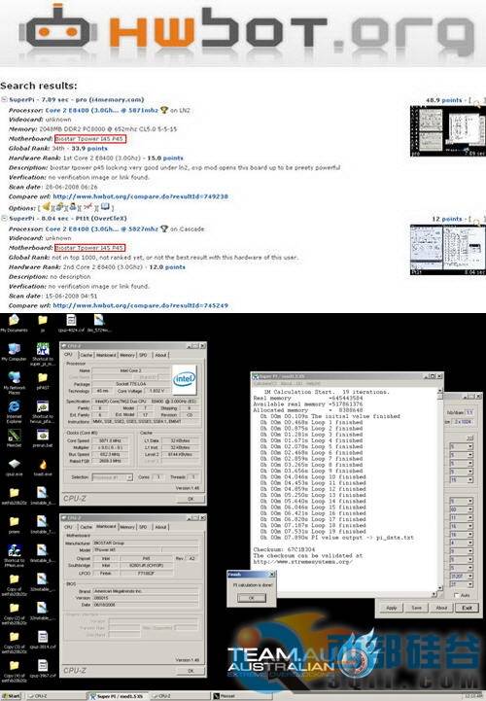The height and width of the screenshot is (701, 486).
Task: Open the Selection Processor #1 dropdown
Action: (112, 477)
